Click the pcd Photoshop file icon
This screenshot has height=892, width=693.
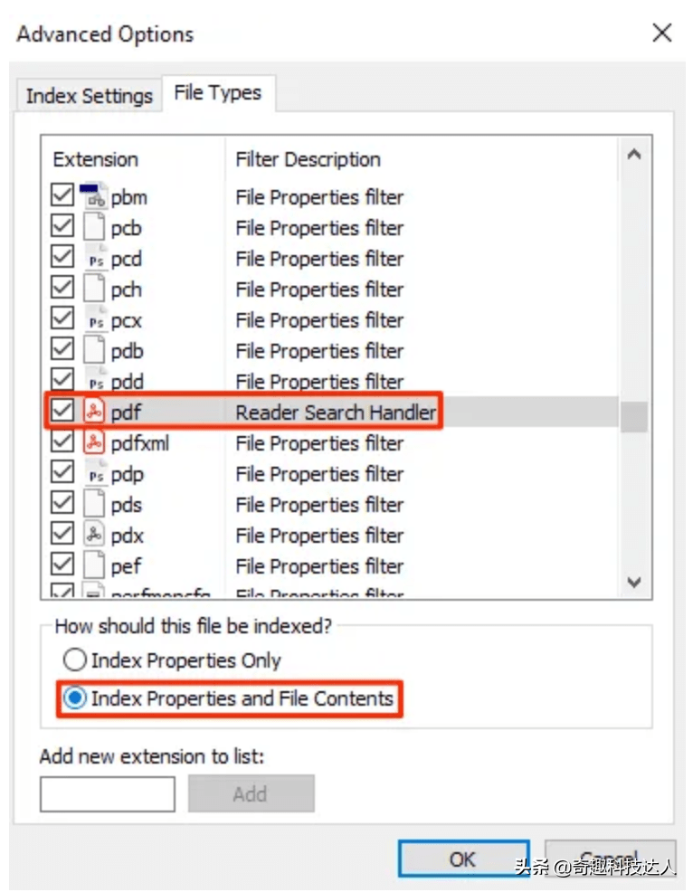tap(94, 257)
